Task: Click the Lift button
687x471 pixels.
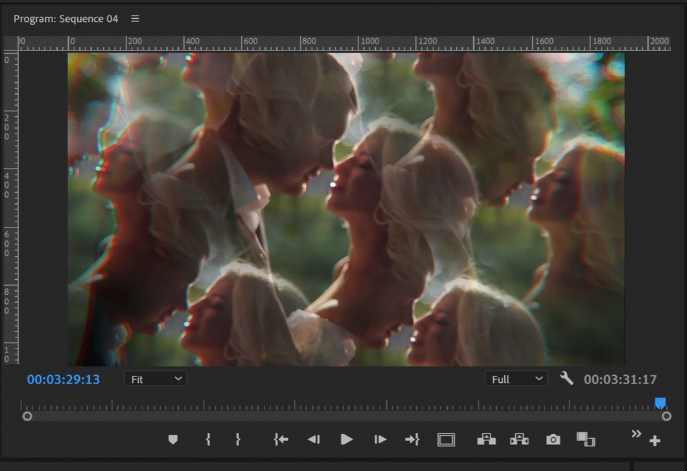Action: (x=486, y=439)
